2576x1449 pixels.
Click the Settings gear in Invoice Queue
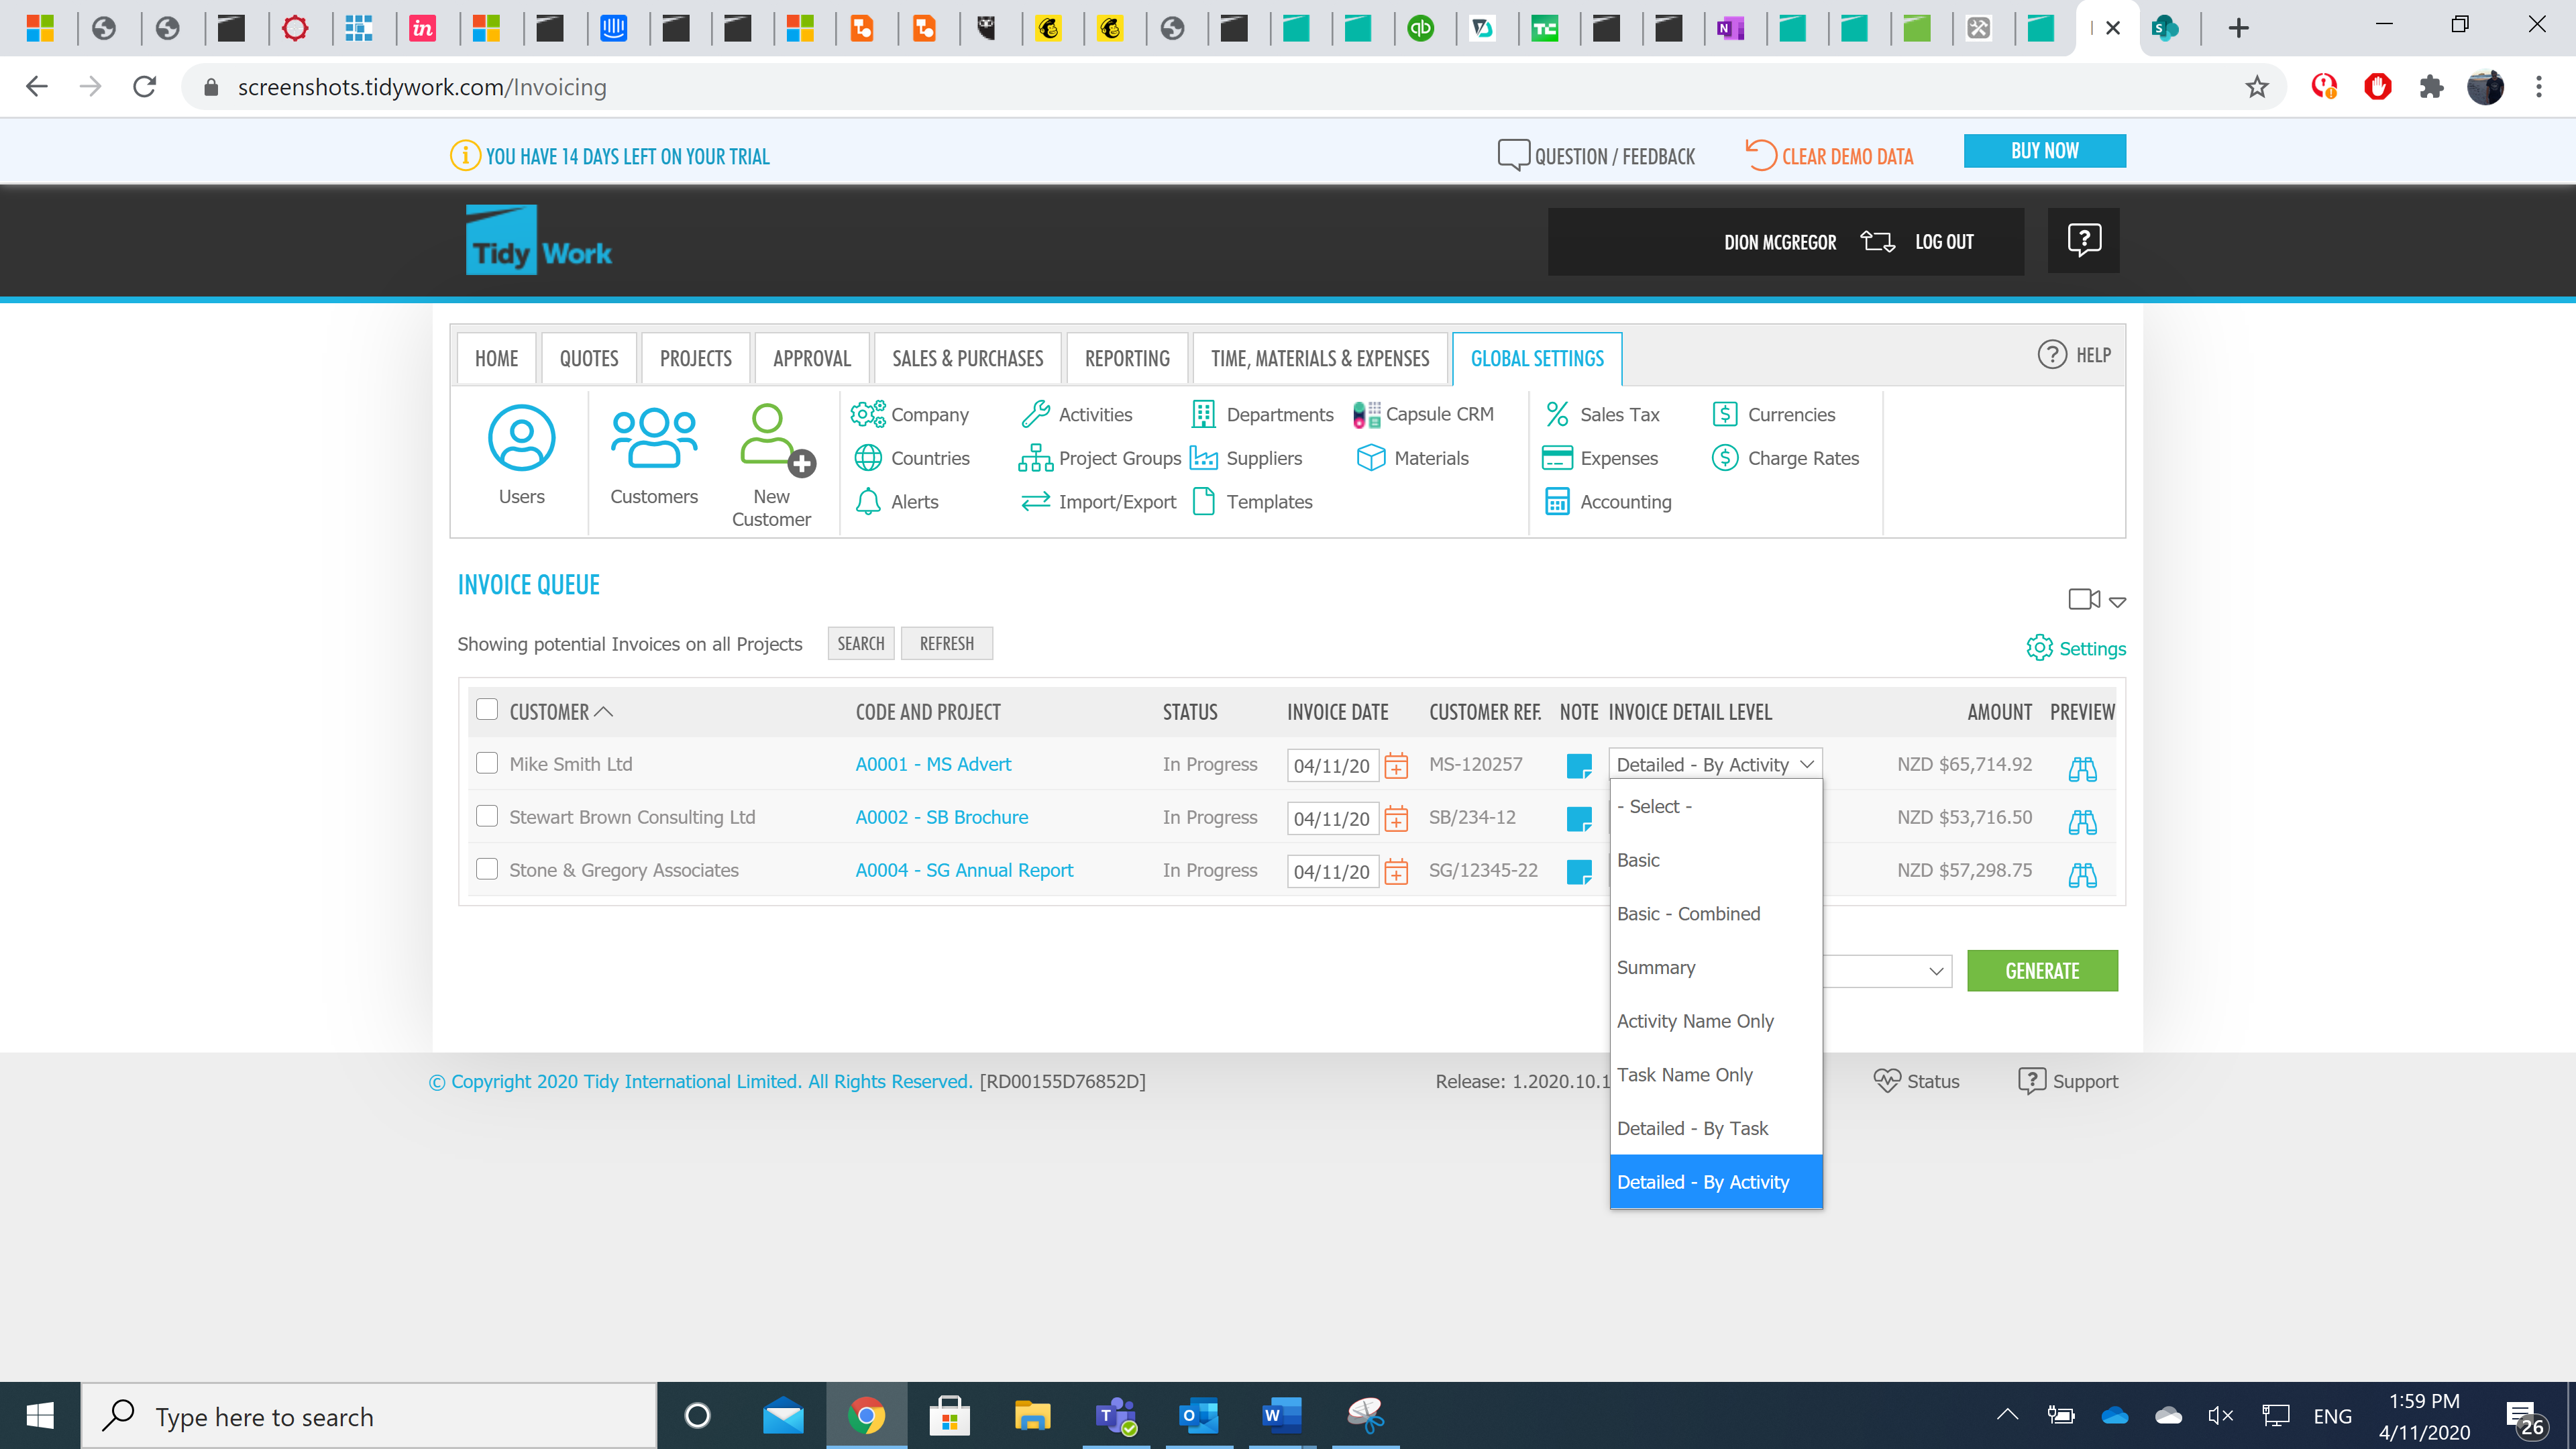point(2040,648)
